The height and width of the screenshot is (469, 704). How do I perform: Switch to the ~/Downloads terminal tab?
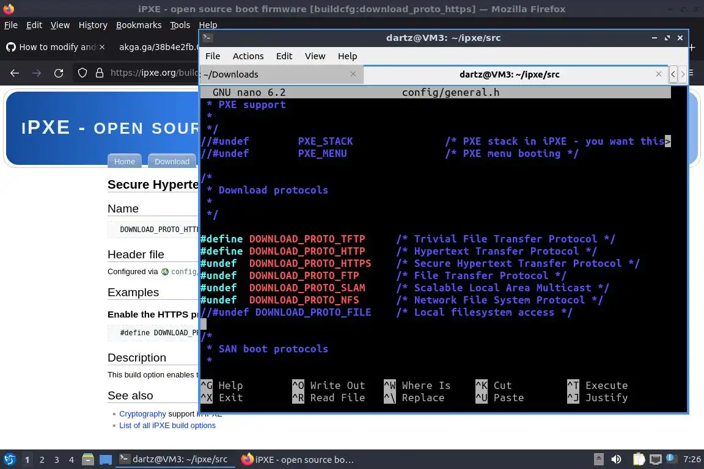(281, 75)
